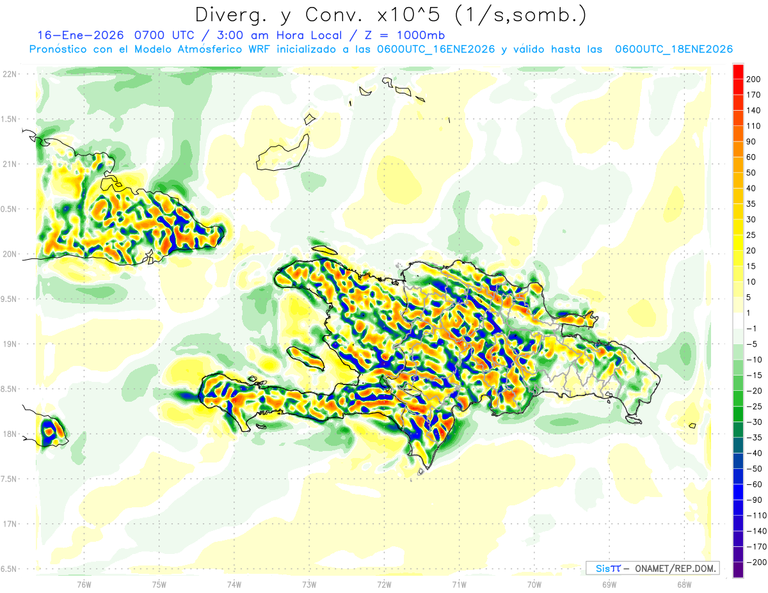Image resolution: width=768 pixels, height=593 pixels.
Task: Click the '-1' colorbar value
Action: point(753,329)
